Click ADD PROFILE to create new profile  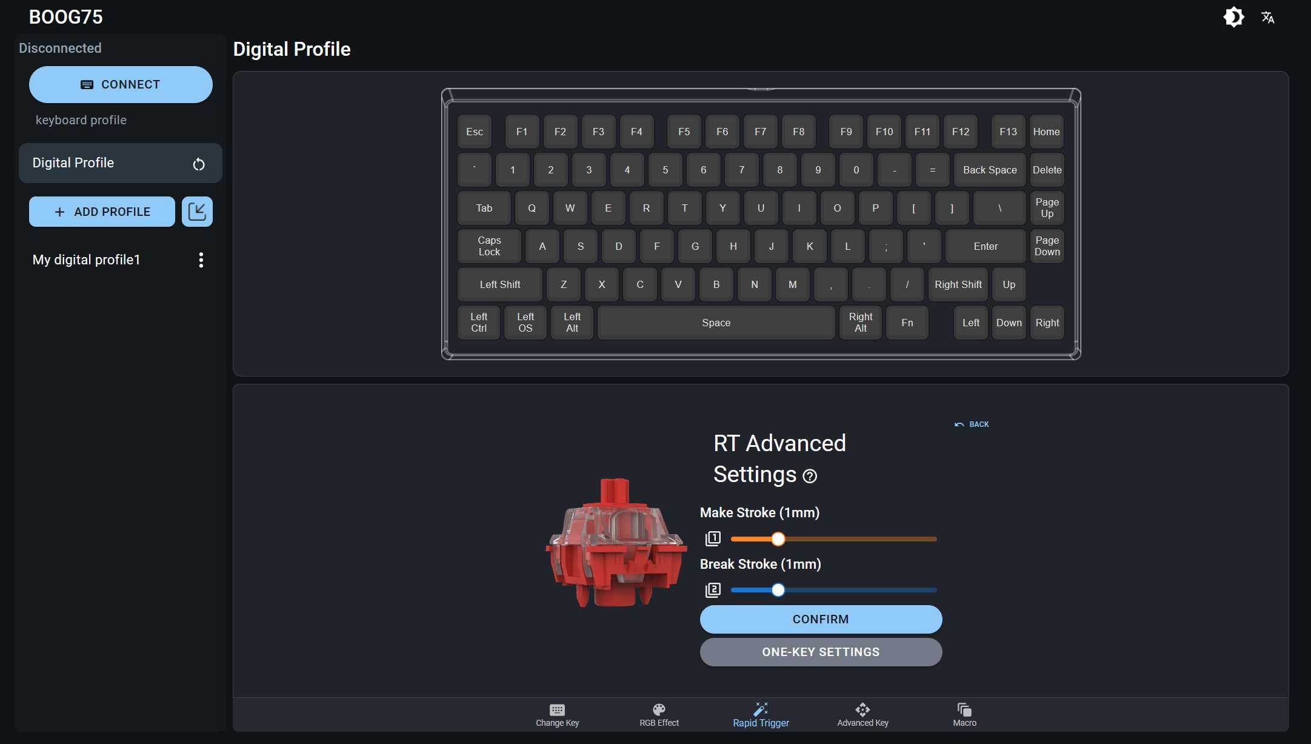coord(102,211)
